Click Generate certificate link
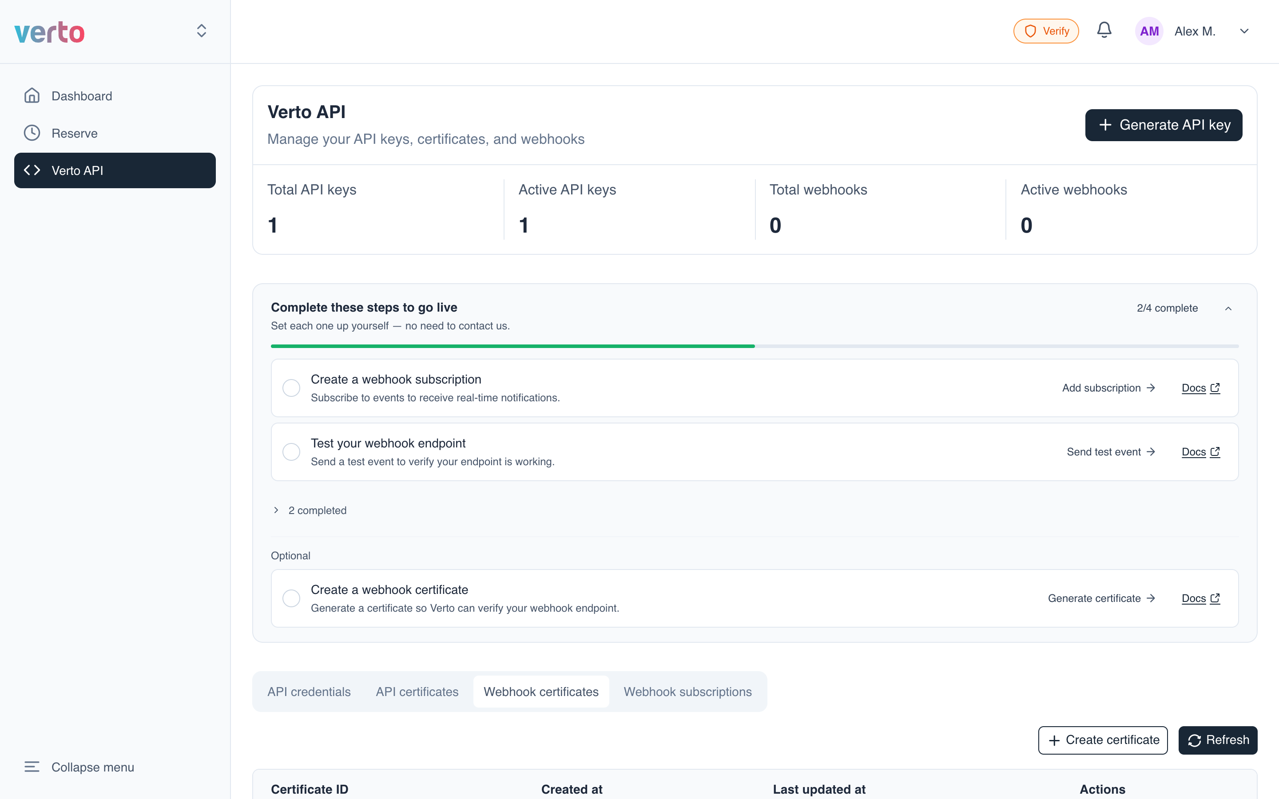Image resolution: width=1279 pixels, height=799 pixels. pos(1101,598)
